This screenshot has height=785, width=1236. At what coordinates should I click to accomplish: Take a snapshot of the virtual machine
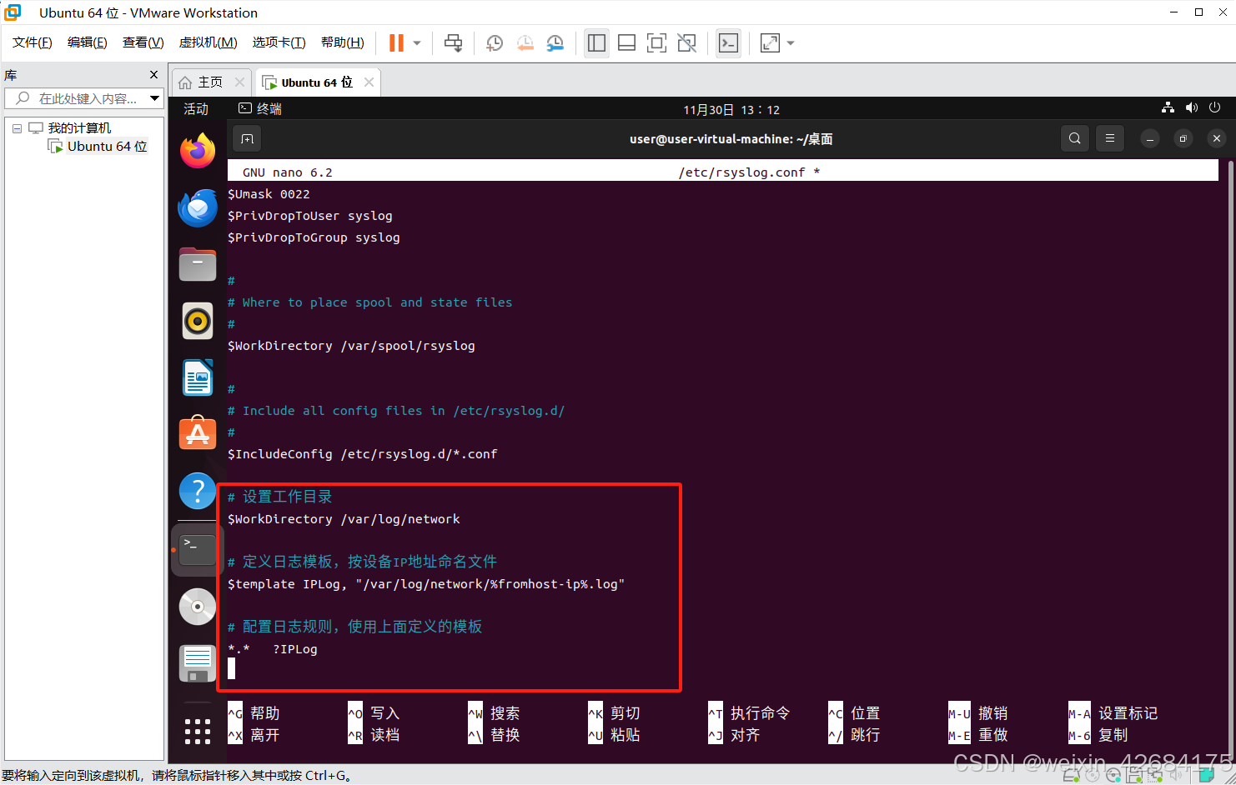pos(494,42)
